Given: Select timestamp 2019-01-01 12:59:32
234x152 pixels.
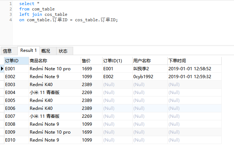Looking at the screenshot, I should coord(195,77).
